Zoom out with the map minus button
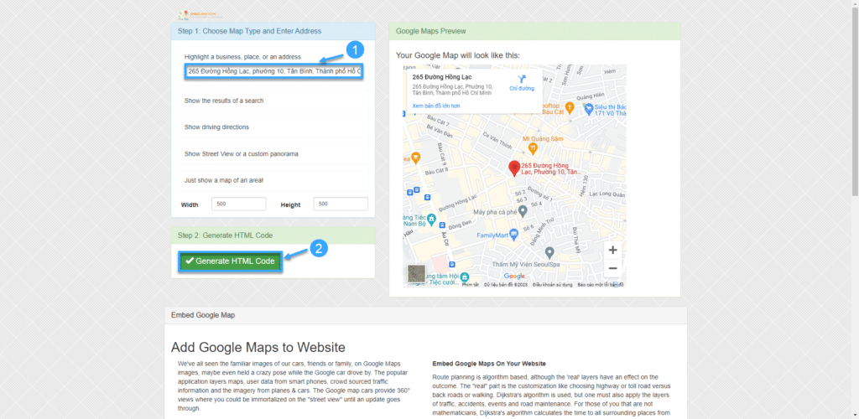The width and height of the screenshot is (859, 419). coord(612,268)
